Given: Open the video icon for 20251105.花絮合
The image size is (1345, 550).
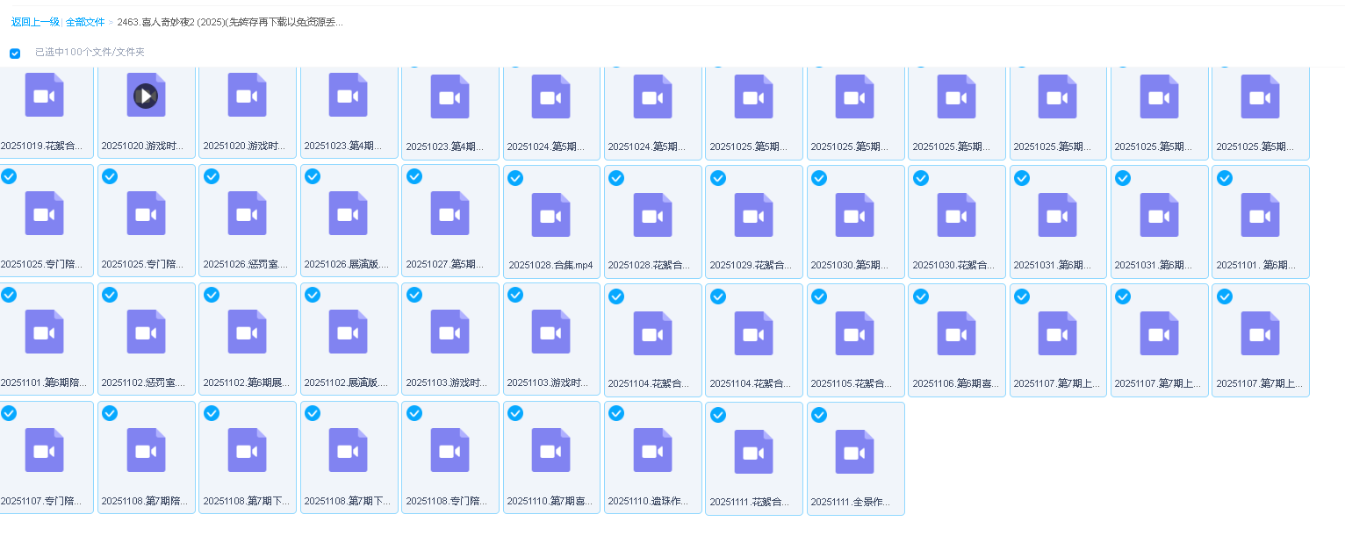Looking at the screenshot, I should pyautogui.click(x=855, y=333).
